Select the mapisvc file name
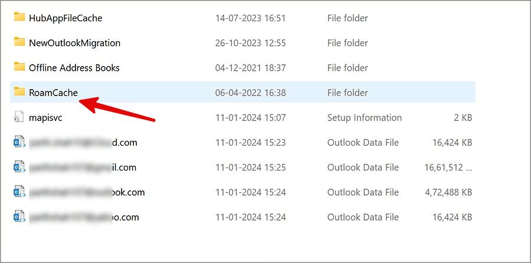Screen dimensions: 531x263 [45, 118]
